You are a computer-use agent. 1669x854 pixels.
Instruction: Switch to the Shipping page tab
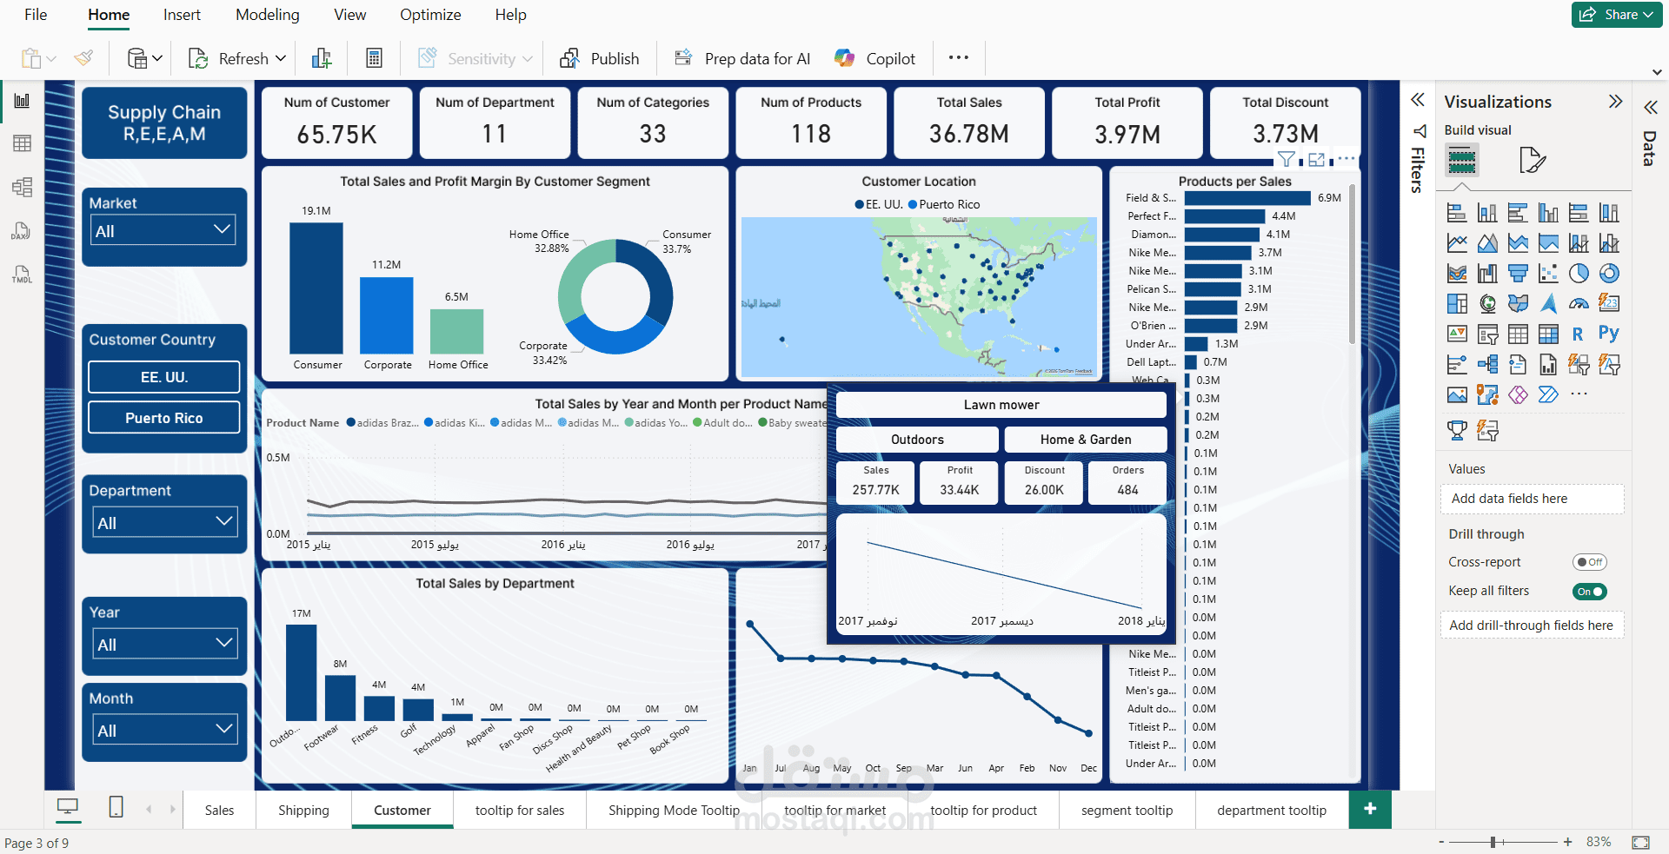click(303, 810)
